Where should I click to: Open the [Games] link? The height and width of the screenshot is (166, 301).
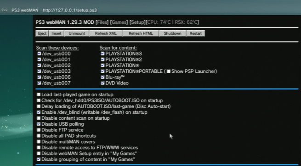(119, 22)
